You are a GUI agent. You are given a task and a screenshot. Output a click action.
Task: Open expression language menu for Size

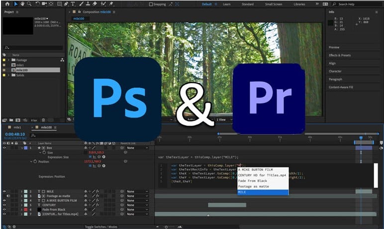coord(104,157)
